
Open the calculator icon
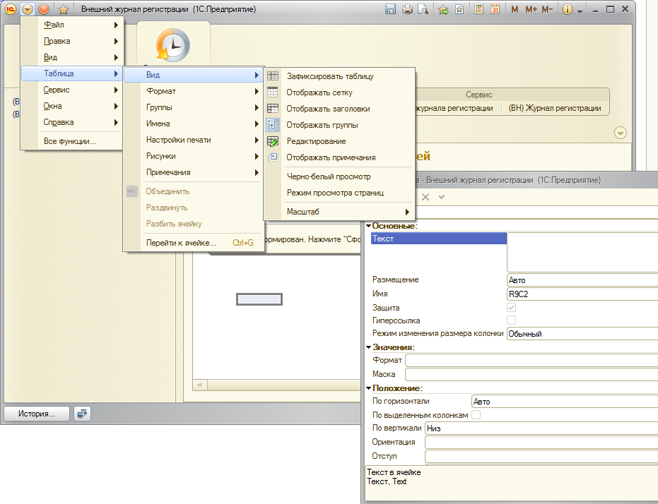(x=478, y=9)
